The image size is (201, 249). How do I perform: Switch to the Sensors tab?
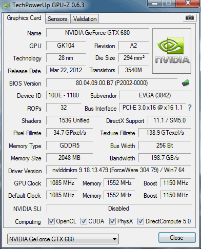click(57, 19)
